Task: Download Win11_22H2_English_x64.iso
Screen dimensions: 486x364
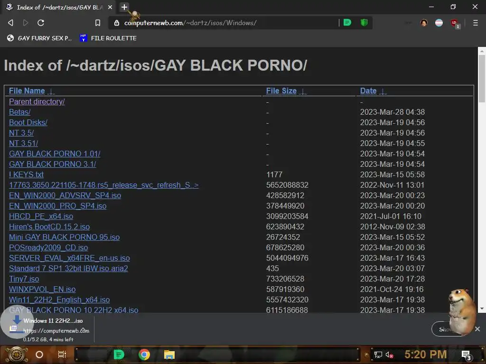Action: coord(59,300)
